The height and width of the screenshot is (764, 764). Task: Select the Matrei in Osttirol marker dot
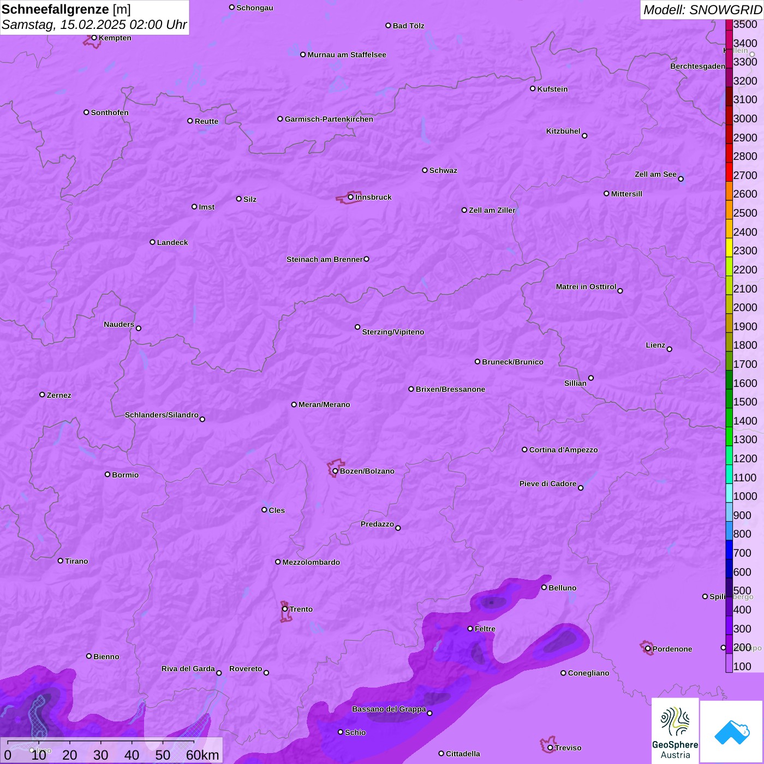(620, 291)
